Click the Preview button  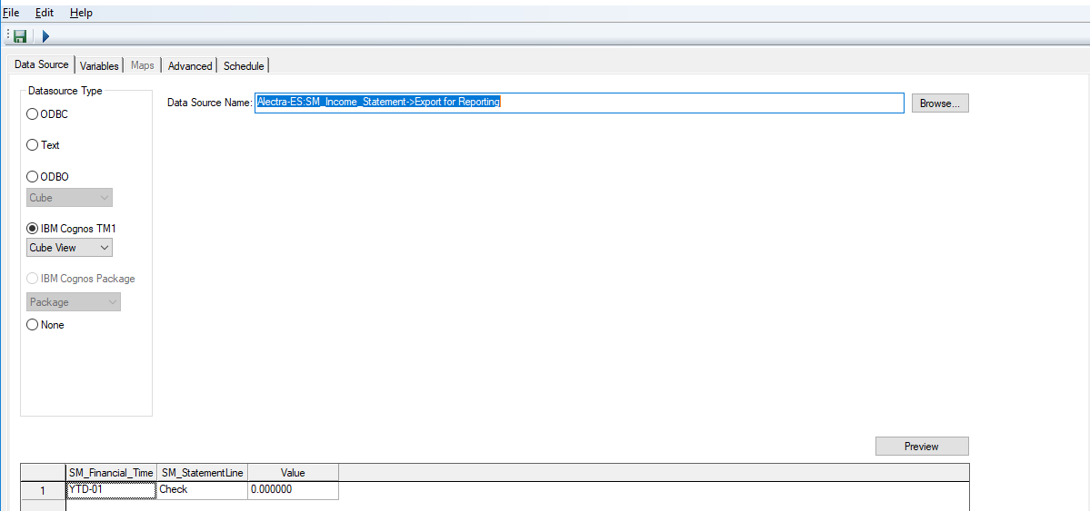pos(922,446)
